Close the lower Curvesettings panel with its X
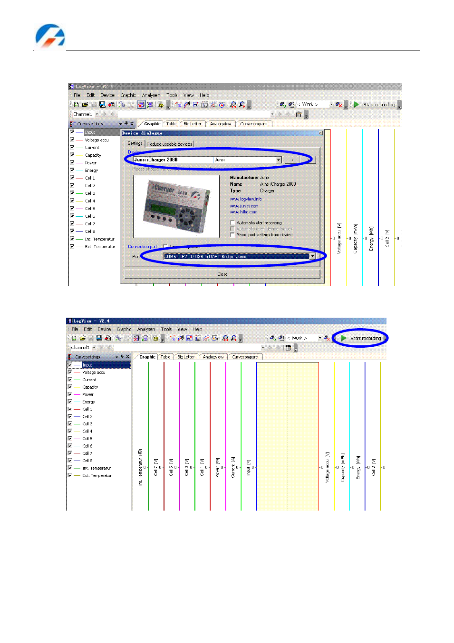Screen dimensions: 454x643 [127, 357]
